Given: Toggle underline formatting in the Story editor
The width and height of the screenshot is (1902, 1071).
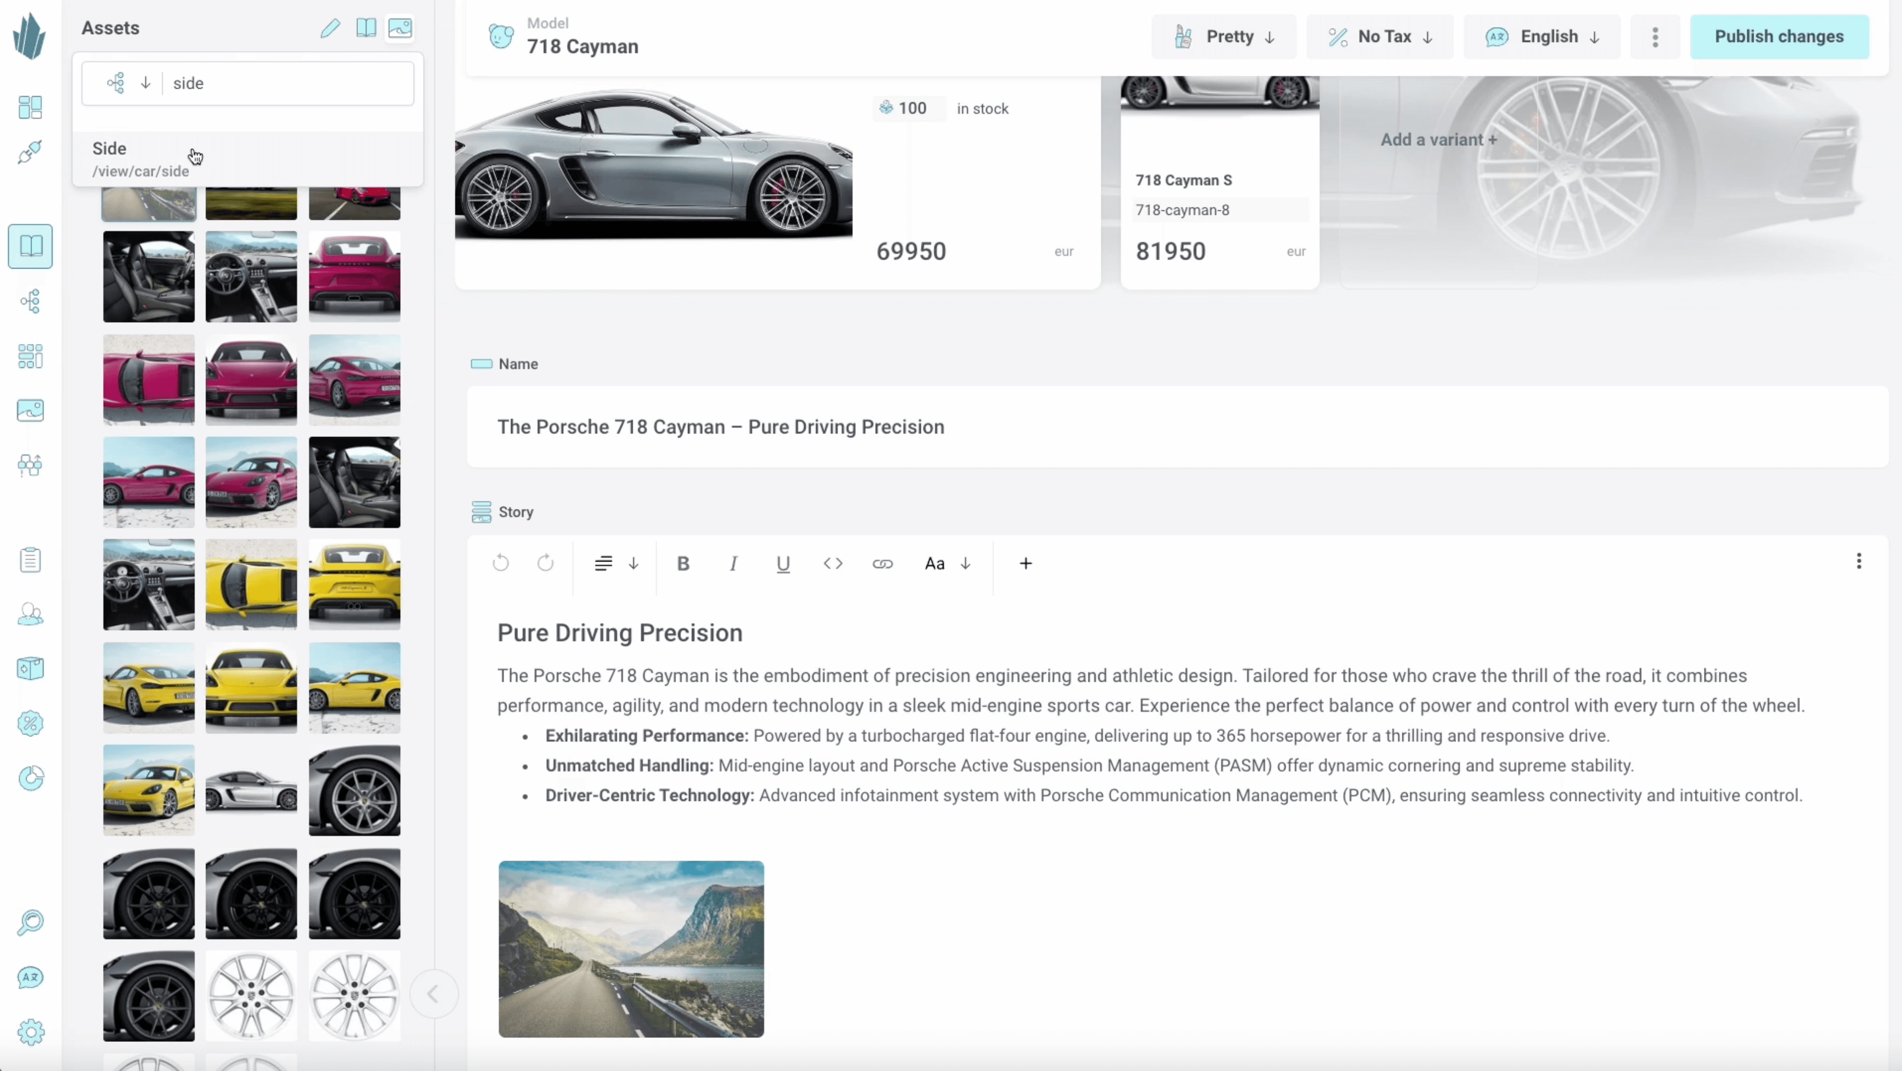Looking at the screenshot, I should (x=783, y=563).
